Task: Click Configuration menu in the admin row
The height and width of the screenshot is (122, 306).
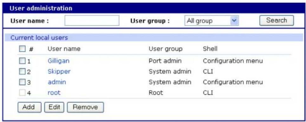Action: (x=233, y=82)
